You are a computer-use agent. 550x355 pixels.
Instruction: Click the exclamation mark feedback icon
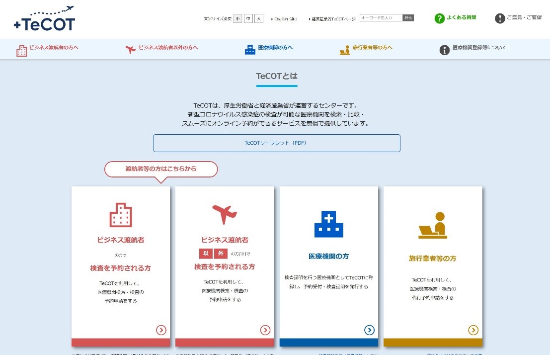500,18
